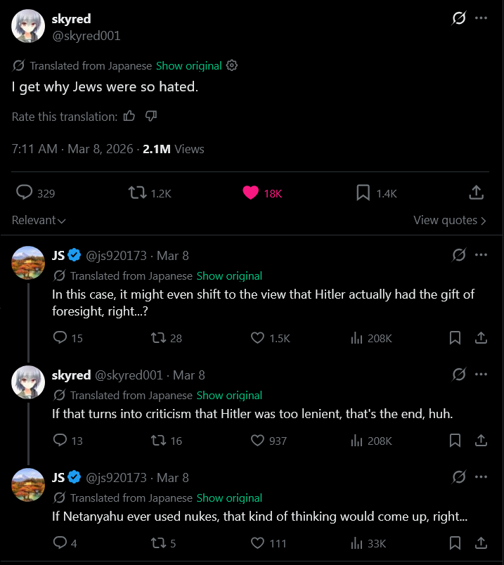Viewport: 504px width, 565px height.
Task: Click the reply icon showing 329 replies
Action: coord(25,193)
